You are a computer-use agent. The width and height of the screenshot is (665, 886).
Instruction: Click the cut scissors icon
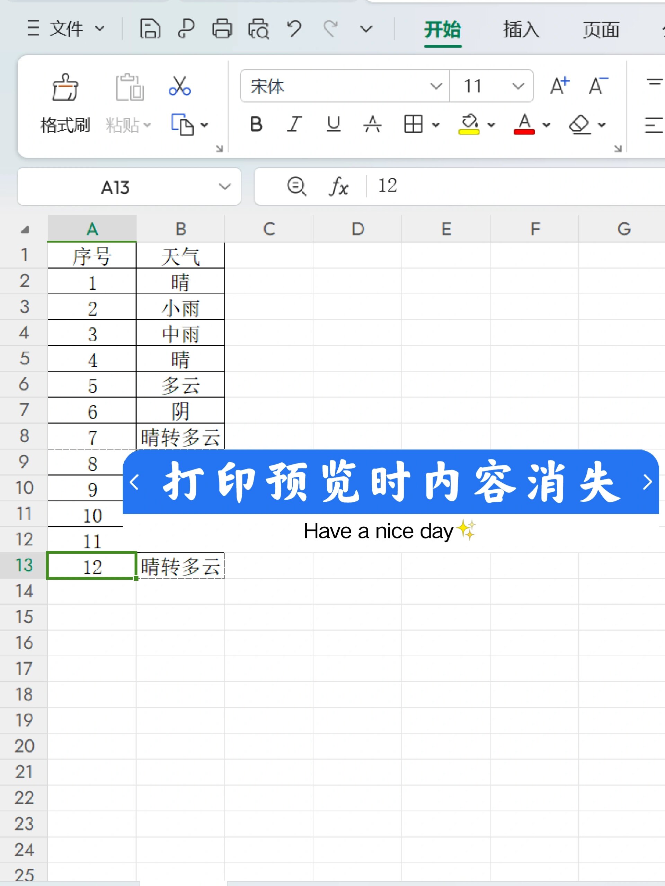[x=180, y=86]
